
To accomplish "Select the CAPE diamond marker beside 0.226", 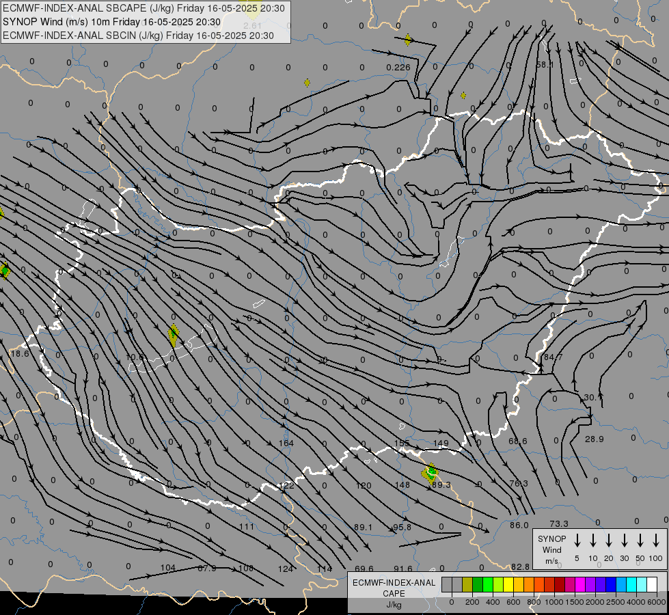I will pos(408,40).
